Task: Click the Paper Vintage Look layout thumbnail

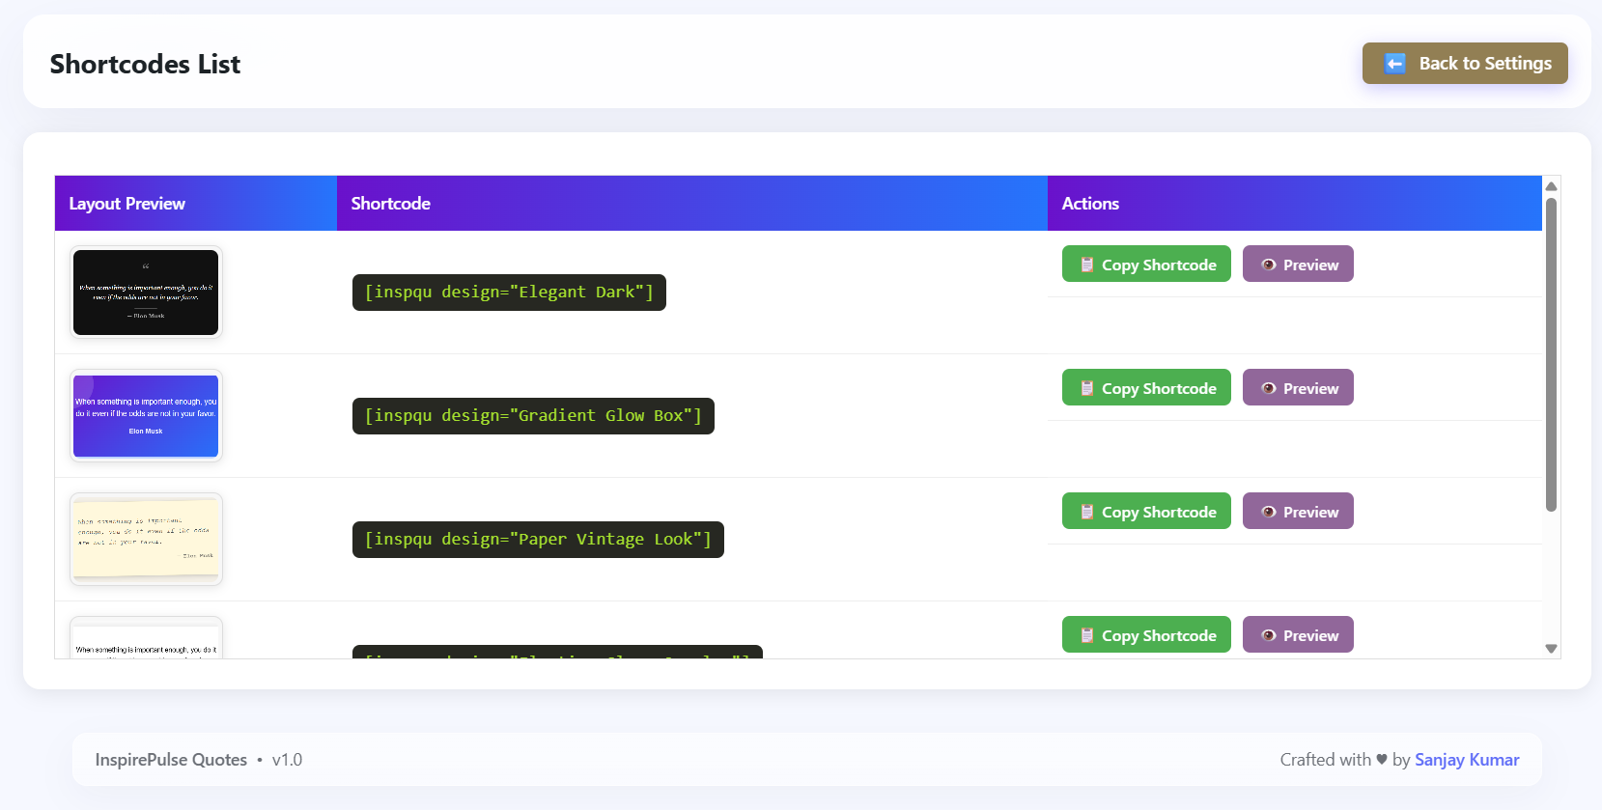Action: tap(146, 539)
